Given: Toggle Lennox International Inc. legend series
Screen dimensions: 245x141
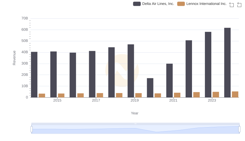Looking at the screenshot, I should click(x=202, y=4).
